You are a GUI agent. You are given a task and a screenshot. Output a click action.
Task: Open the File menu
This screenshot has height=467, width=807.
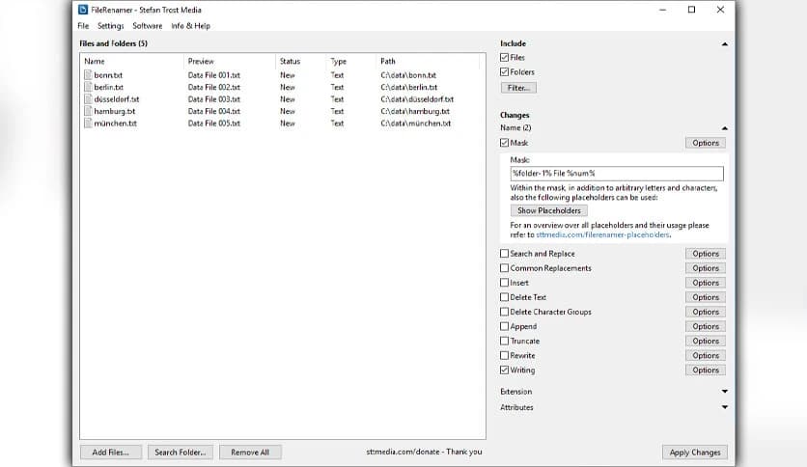click(83, 26)
